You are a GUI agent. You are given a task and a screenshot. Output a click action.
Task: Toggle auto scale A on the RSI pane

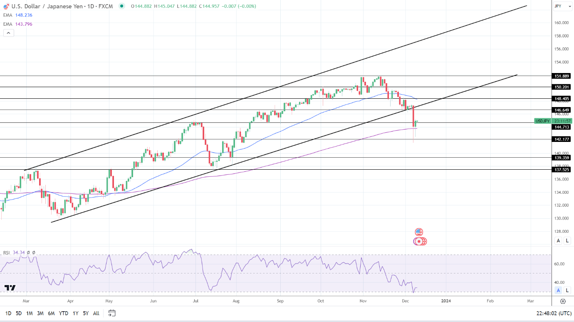(x=558, y=290)
